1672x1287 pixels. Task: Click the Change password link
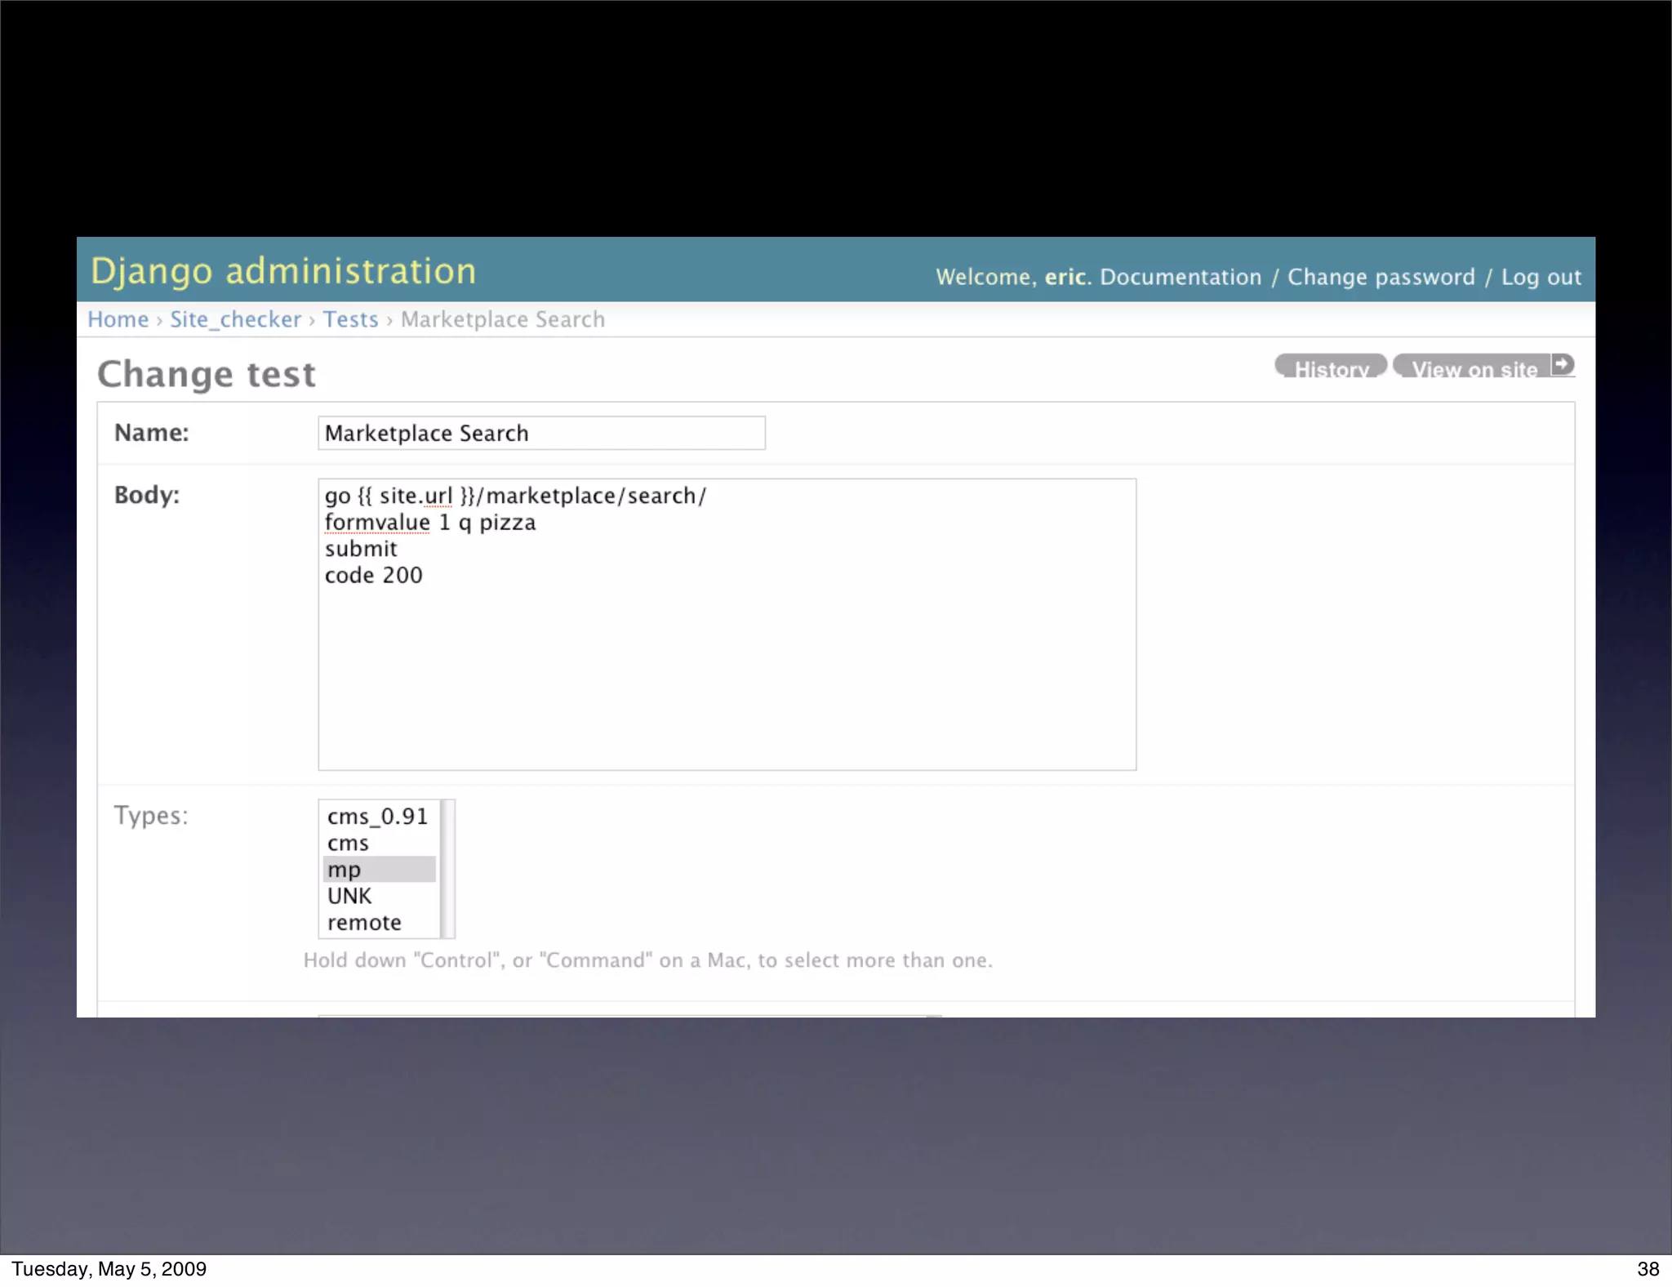[1381, 277]
